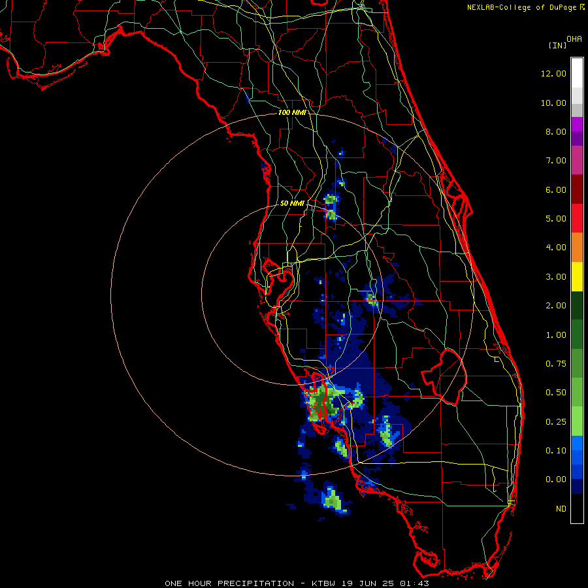Select the 4.00 legend value

point(555,248)
